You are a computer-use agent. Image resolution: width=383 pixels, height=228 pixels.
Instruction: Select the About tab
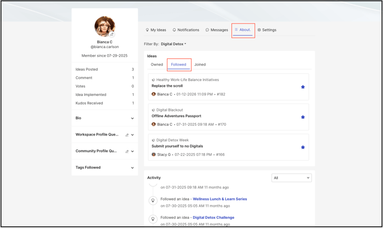[242, 30]
